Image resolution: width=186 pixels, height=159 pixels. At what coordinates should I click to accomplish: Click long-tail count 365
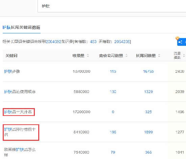pos(148,152)
